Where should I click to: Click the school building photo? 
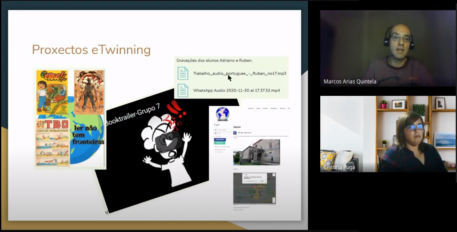[x=256, y=152]
